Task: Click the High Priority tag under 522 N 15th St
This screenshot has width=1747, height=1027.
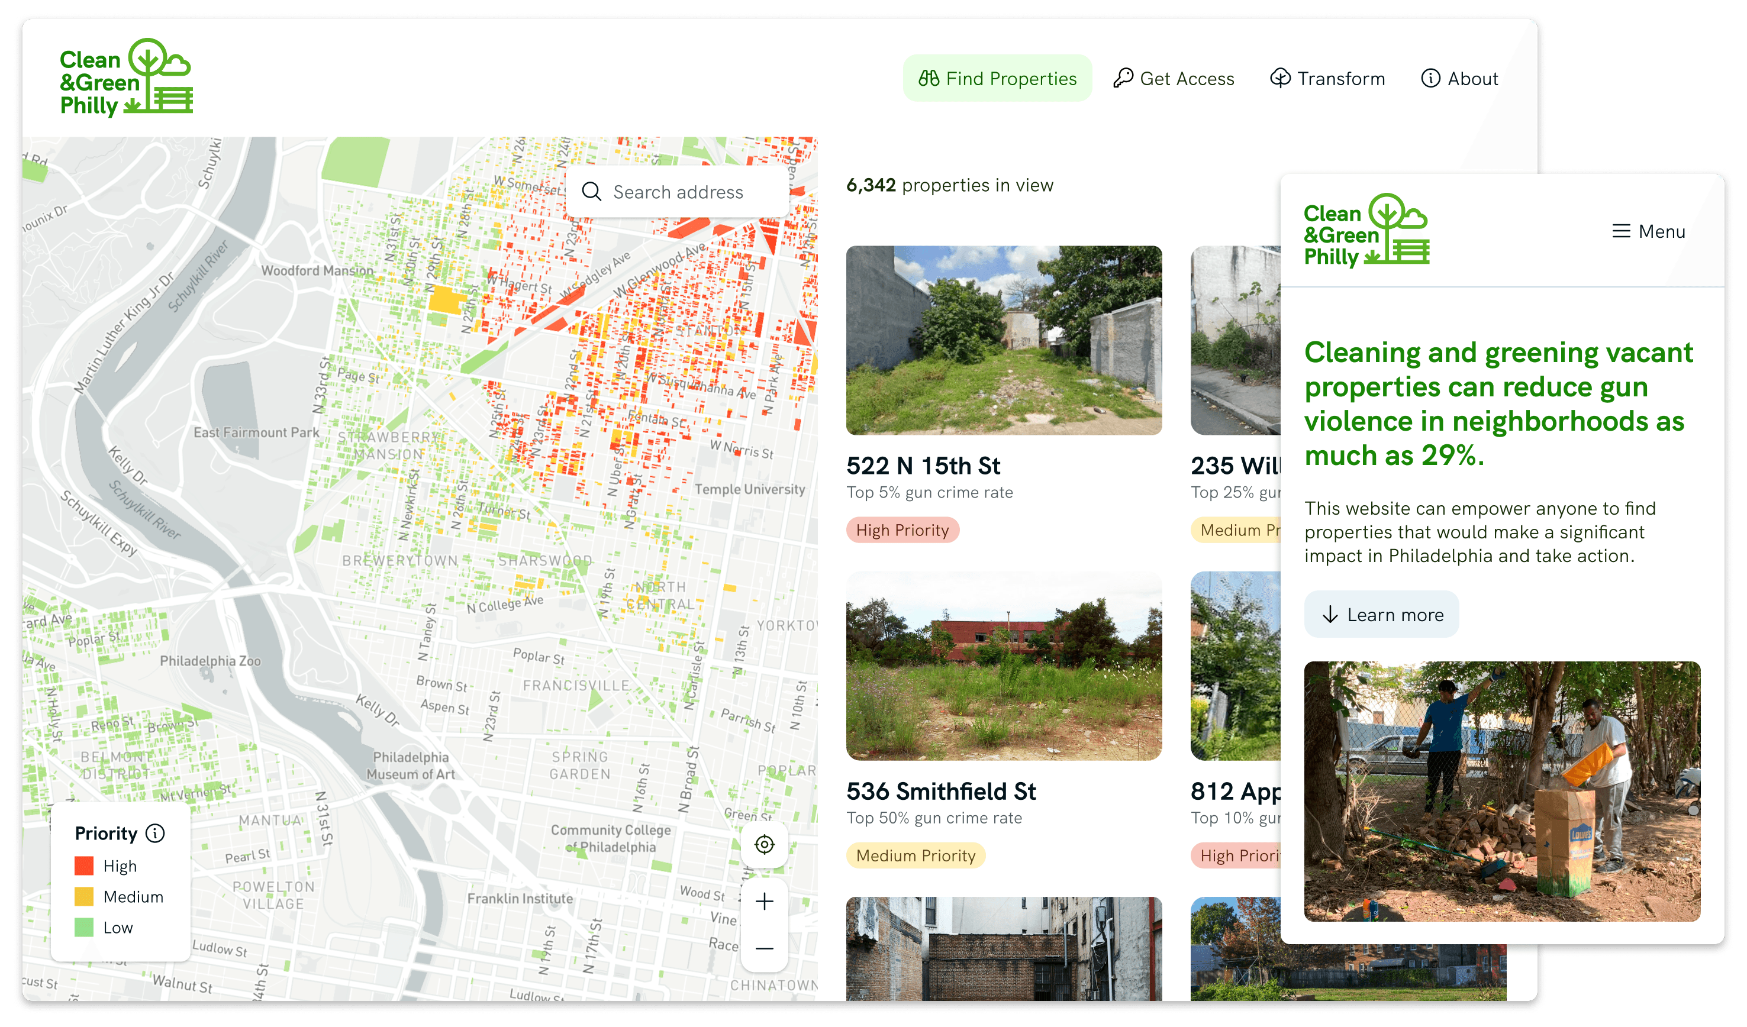Action: [902, 530]
